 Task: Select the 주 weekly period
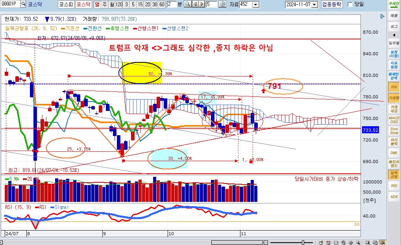(104, 4)
